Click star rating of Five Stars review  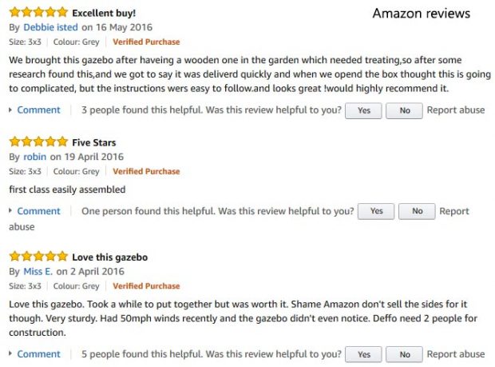click(38, 142)
